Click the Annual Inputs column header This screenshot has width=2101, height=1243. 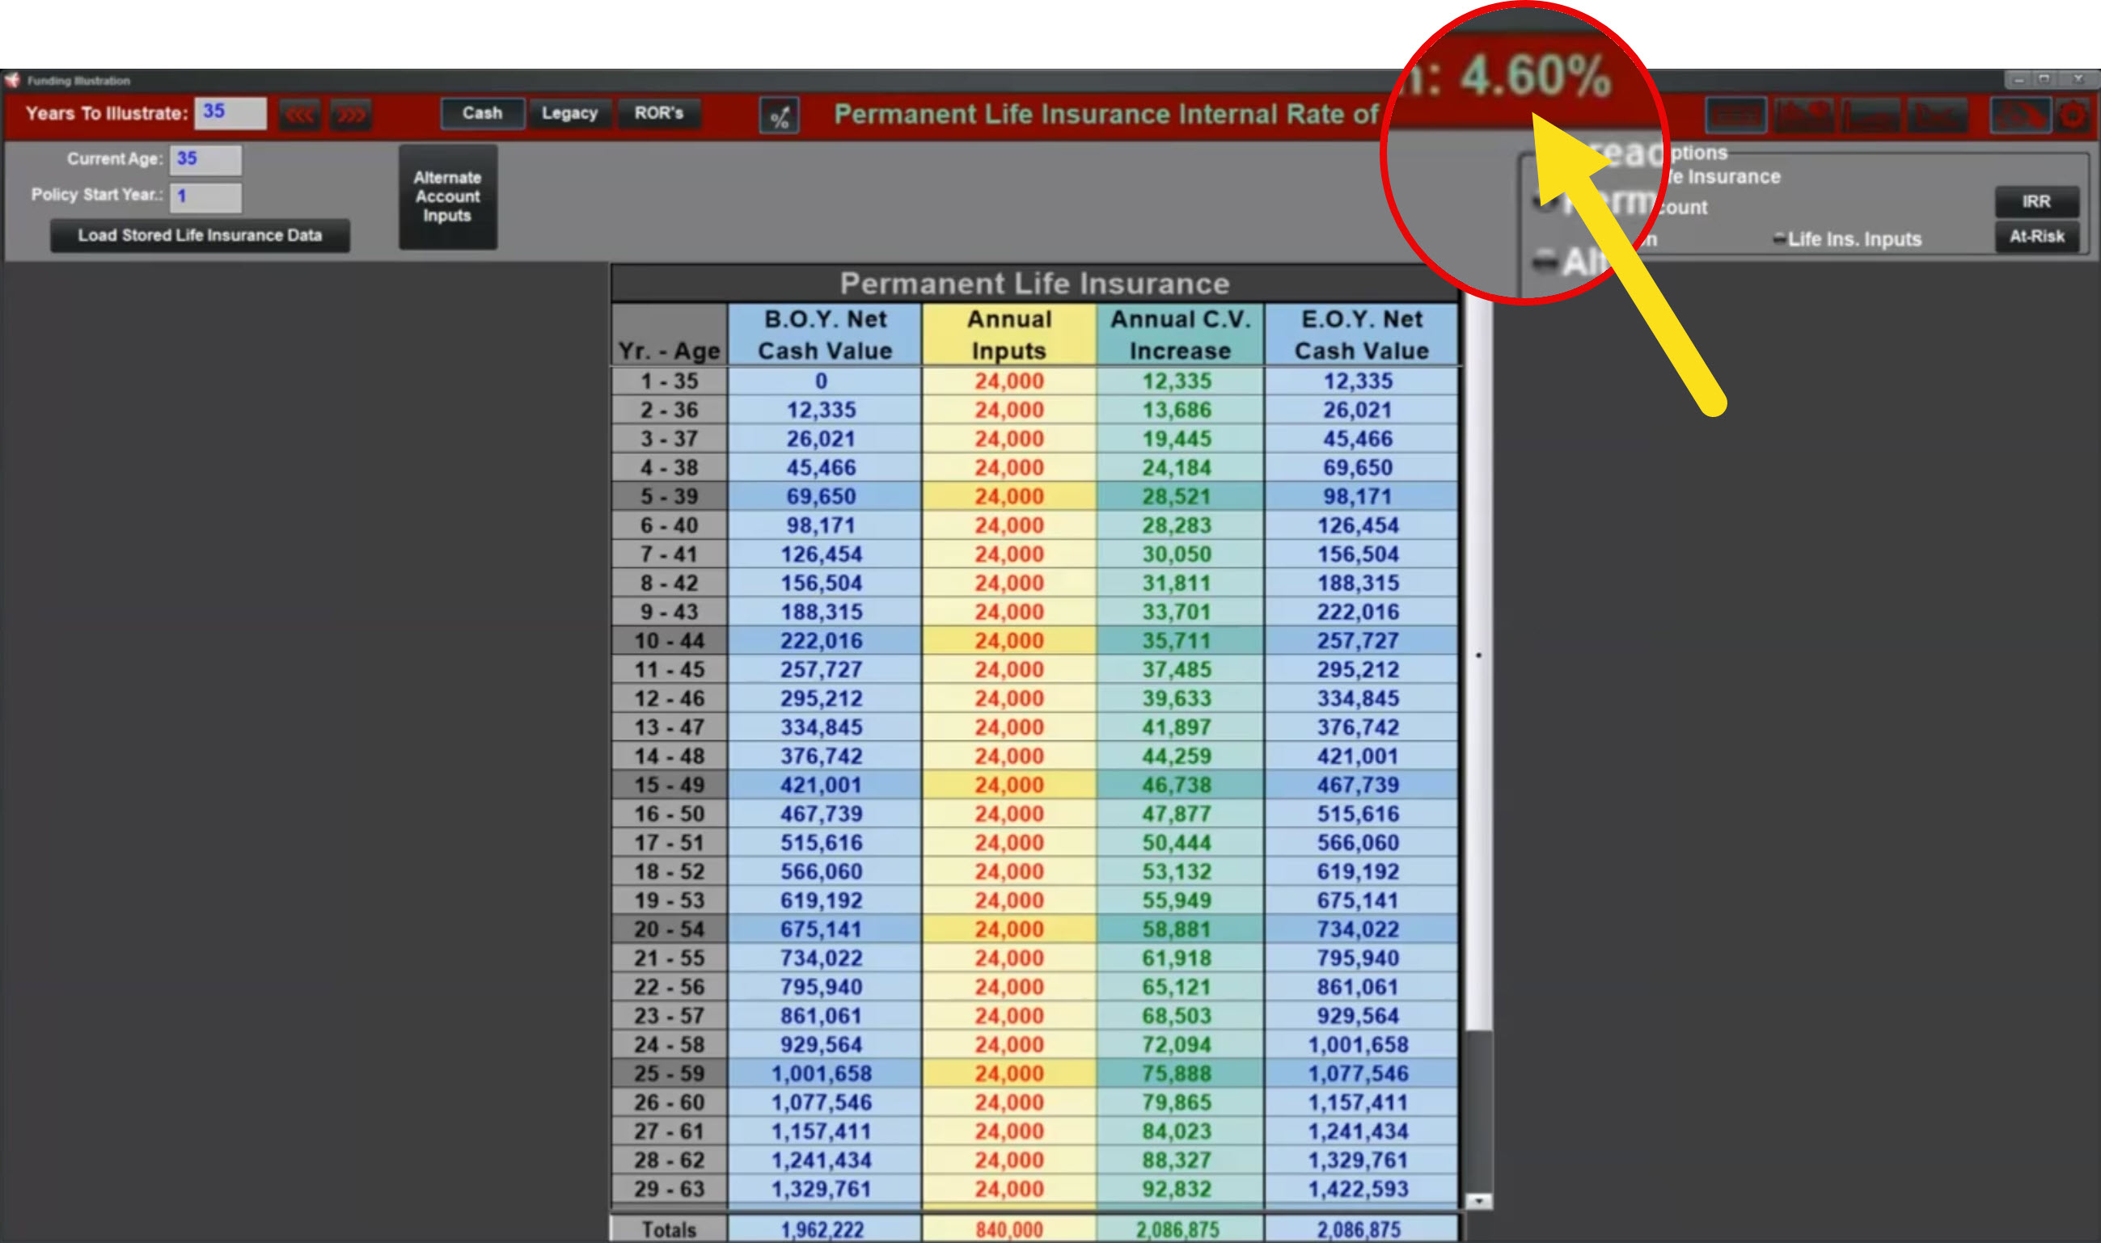(x=1009, y=335)
